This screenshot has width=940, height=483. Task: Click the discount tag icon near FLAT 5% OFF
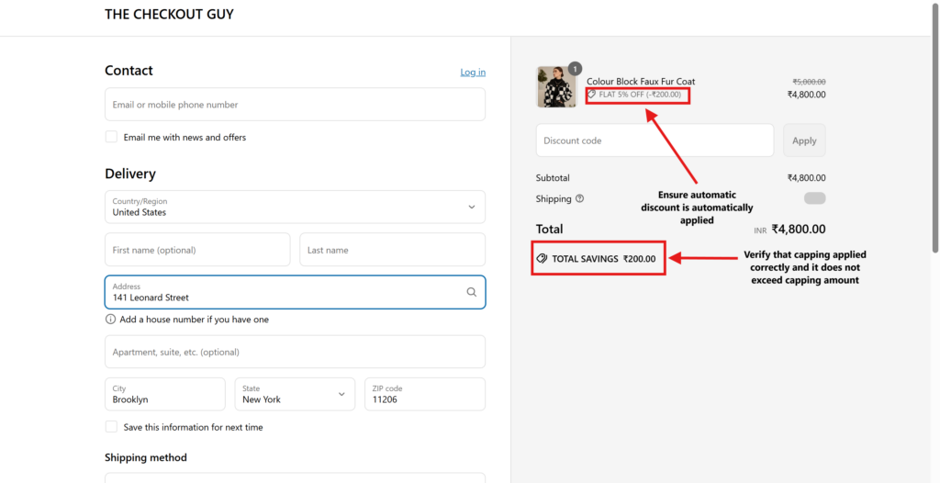(592, 95)
